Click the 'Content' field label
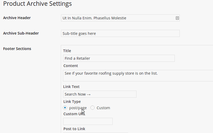 [71, 66]
